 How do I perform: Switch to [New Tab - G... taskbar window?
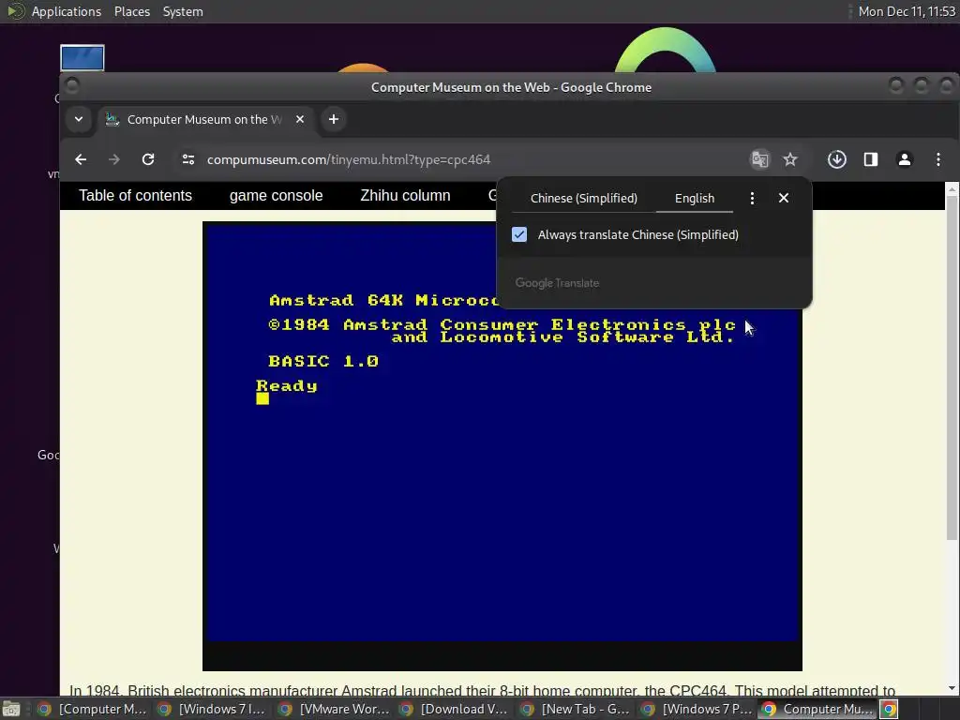point(577,709)
